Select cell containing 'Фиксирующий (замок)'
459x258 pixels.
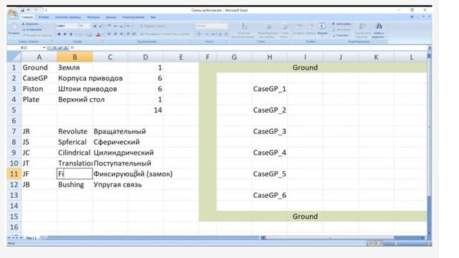point(110,173)
